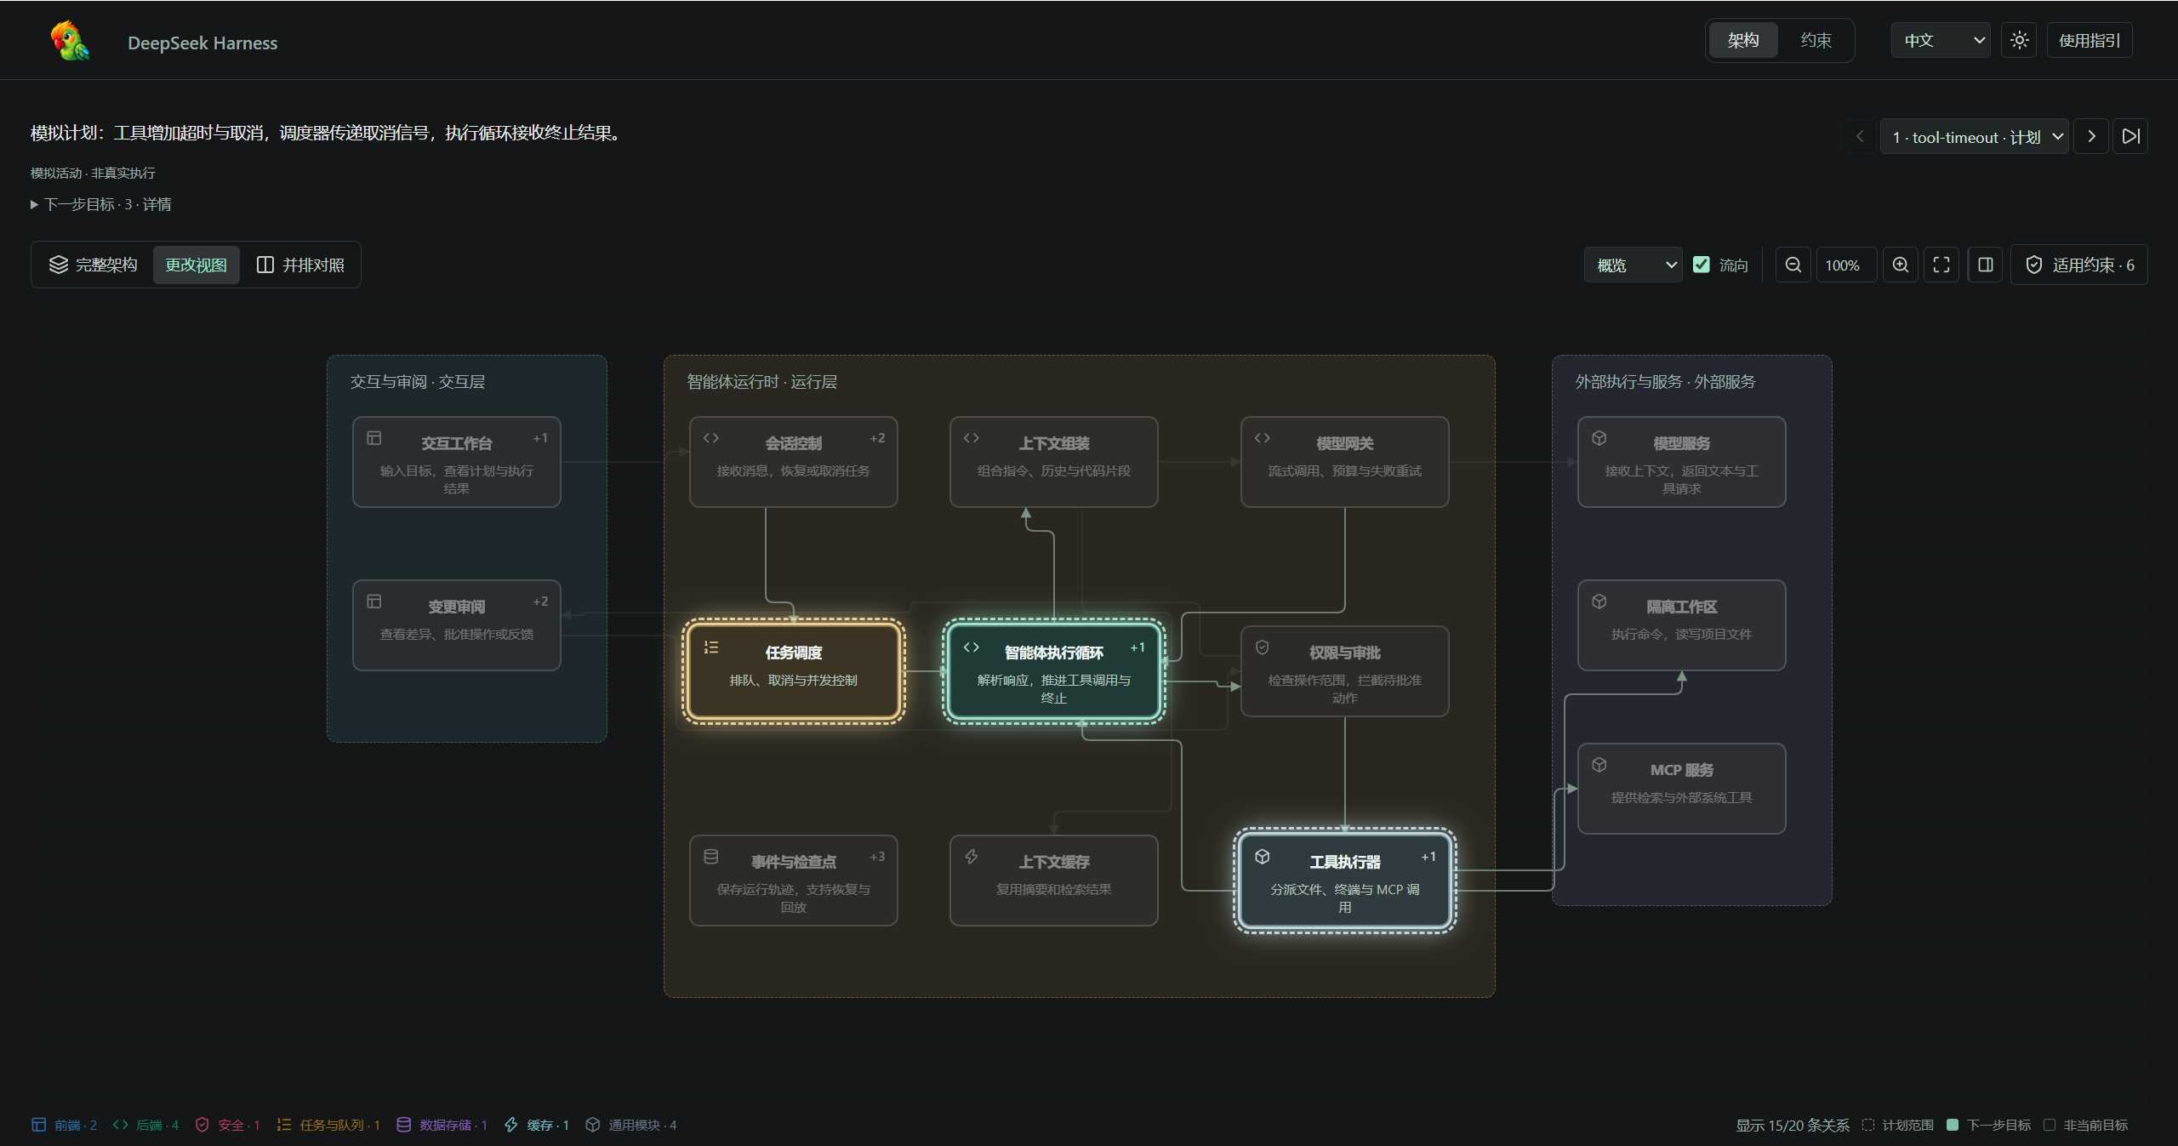
Task: Open the 概览 detail-level dropdown
Action: (x=1633, y=265)
